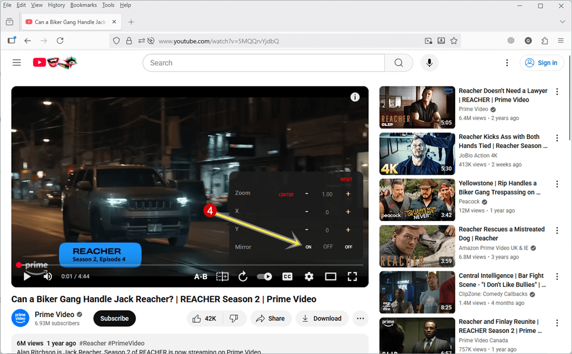Increase Y offset

(x=348, y=229)
